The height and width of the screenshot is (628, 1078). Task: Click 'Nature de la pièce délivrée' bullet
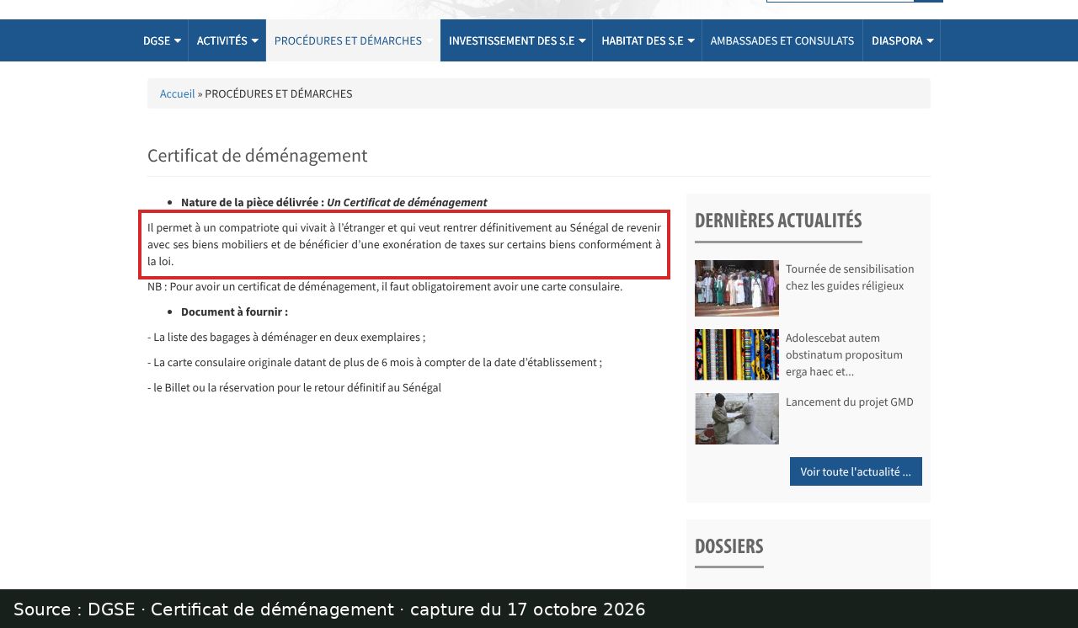pyautogui.click(x=334, y=202)
